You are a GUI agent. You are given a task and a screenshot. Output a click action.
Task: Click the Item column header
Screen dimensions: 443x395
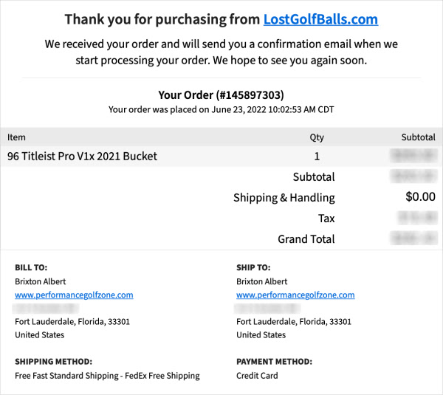16,137
